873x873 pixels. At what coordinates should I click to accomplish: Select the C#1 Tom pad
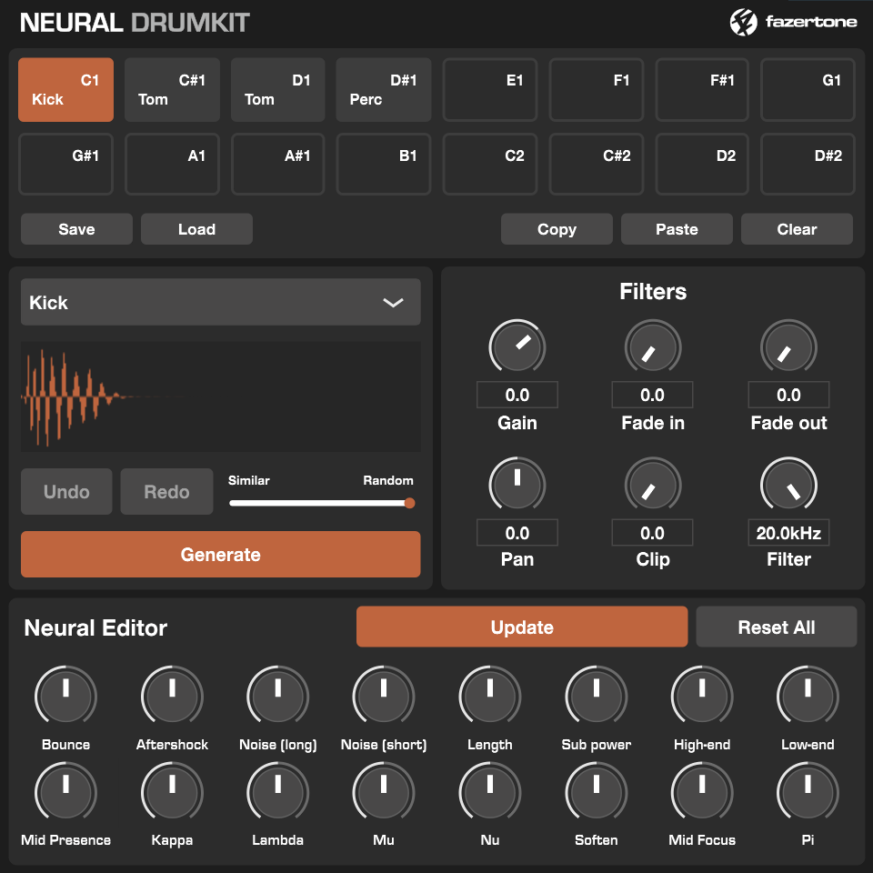(x=172, y=90)
